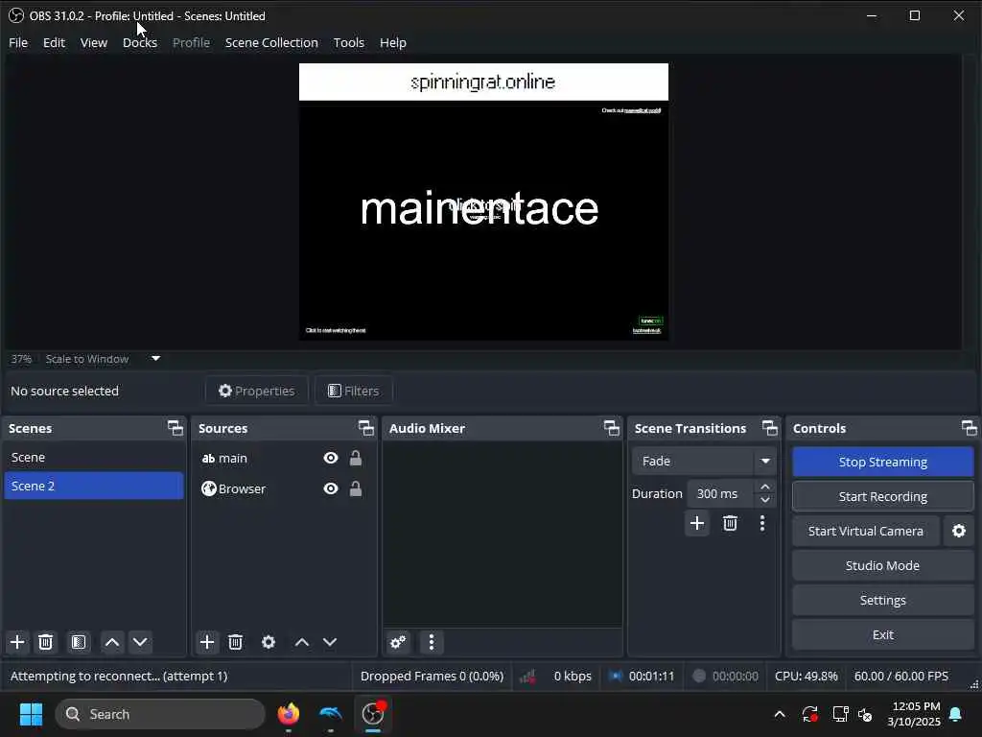The width and height of the screenshot is (982, 737).
Task: Open the dolphin app in taskbar
Action: click(x=331, y=713)
